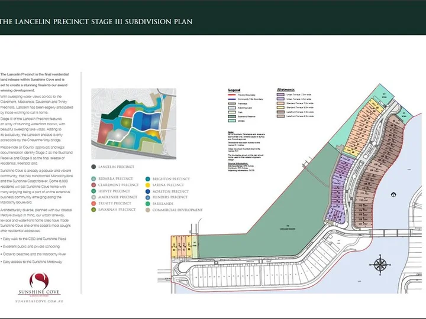Click the Commercial Development beige dot
The image size is (426, 319).
[x=147, y=210]
